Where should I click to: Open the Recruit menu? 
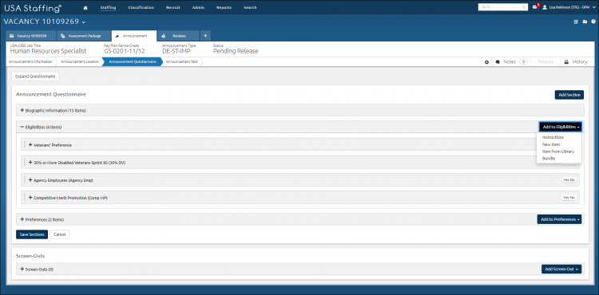coord(173,7)
